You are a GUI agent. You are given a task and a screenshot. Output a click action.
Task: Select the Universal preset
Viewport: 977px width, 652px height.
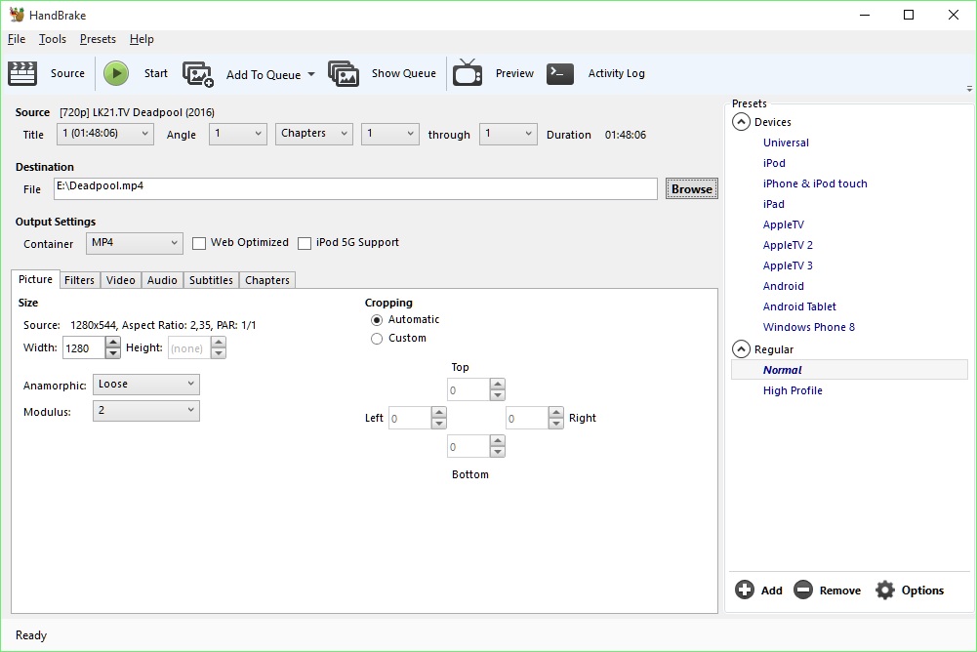pos(786,143)
